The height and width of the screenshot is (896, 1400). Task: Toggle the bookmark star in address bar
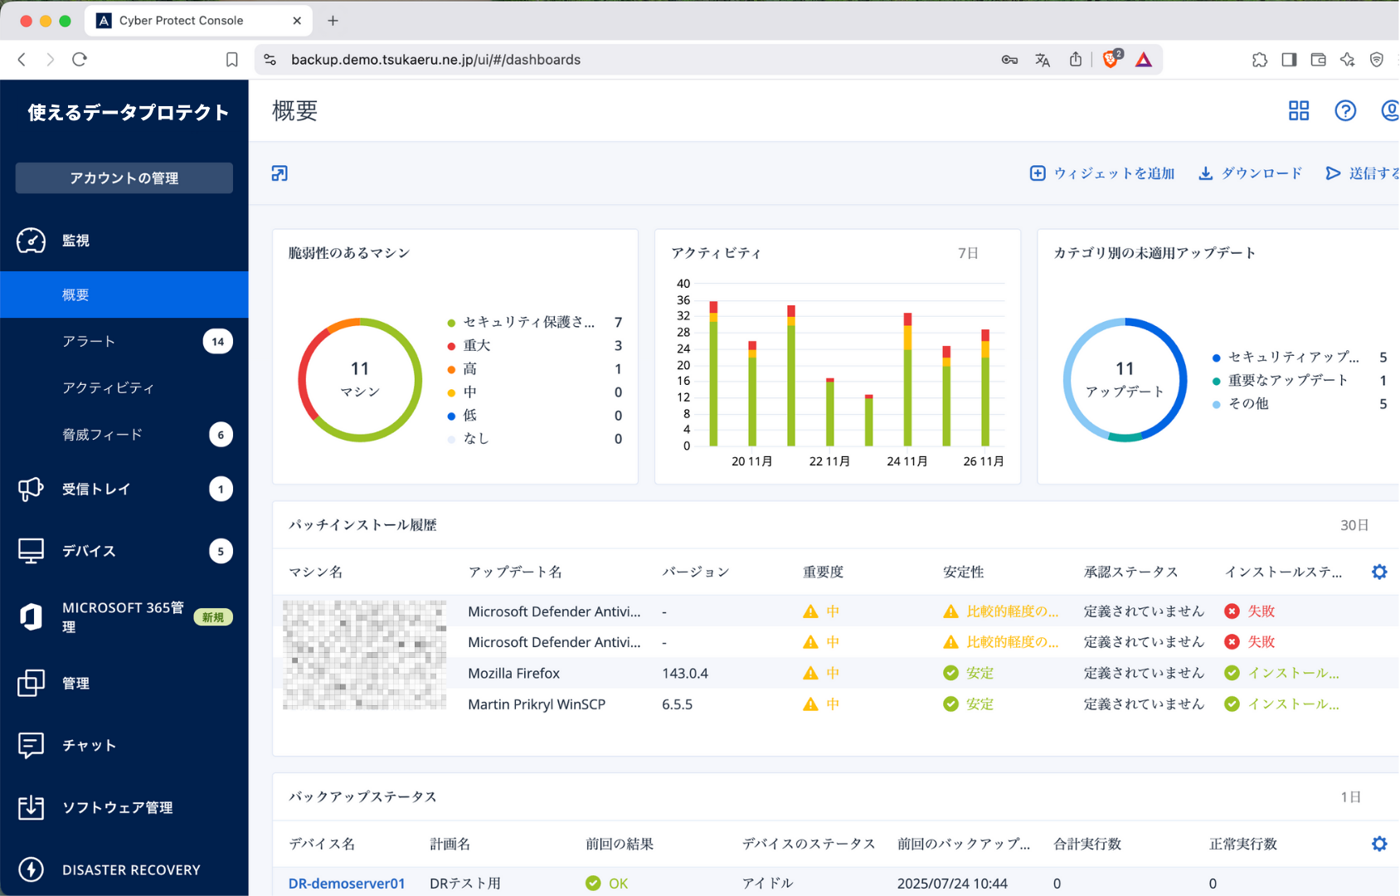click(231, 59)
